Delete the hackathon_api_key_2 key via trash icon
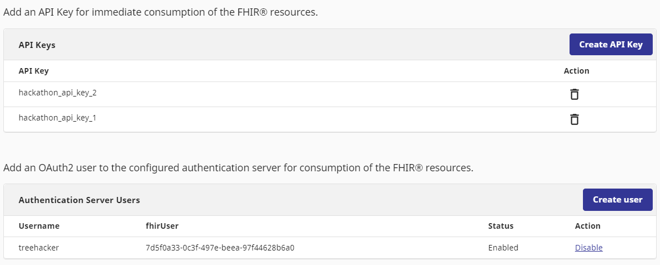The image size is (660, 265). click(x=574, y=94)
